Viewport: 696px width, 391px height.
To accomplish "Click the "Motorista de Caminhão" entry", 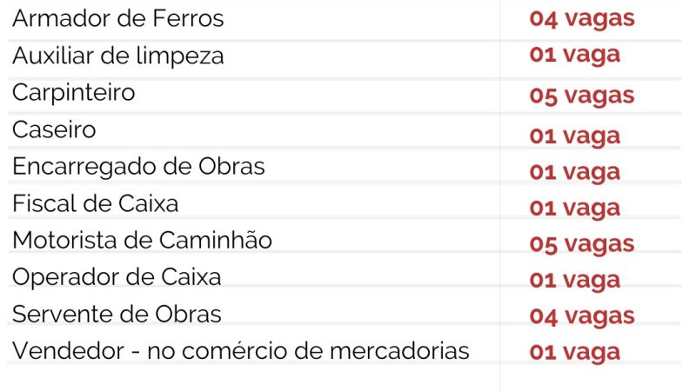I will tap(142, 241).
